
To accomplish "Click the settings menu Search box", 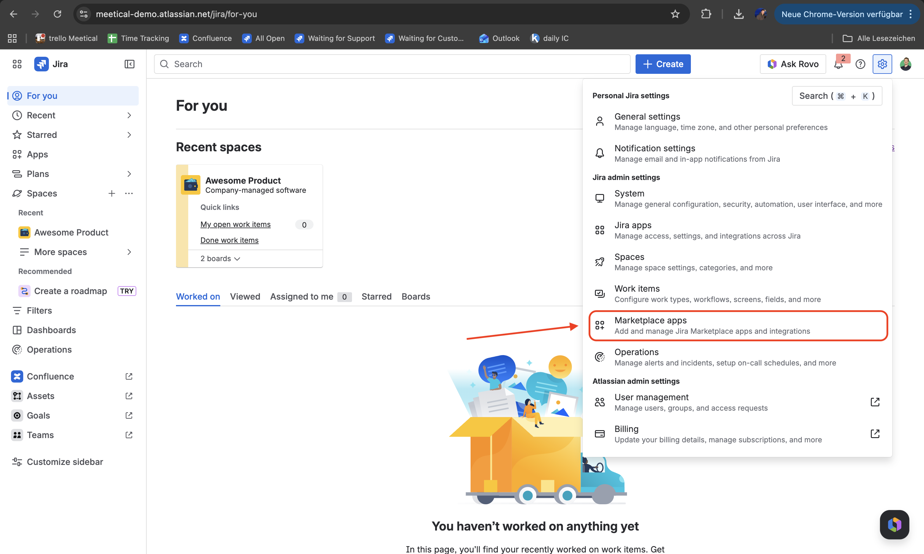I will coord(837,96).
